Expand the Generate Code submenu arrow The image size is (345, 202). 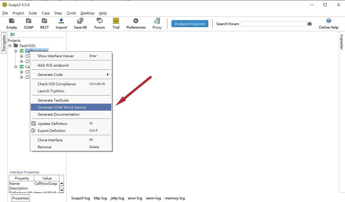(108, 74)
